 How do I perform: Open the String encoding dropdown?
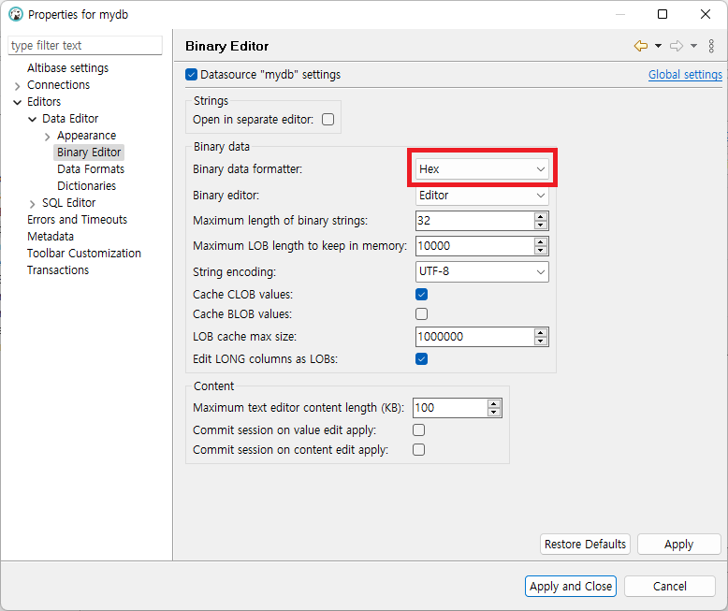pos(482,272)
